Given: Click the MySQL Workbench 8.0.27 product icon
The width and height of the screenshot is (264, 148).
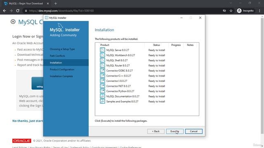Looking at the screenshot, I should coord(102,55).
